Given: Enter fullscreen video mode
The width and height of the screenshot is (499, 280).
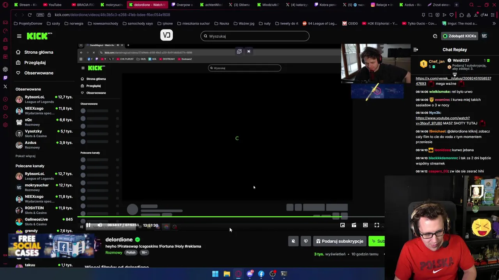Looking at the screenshot, I should [377, 225].
